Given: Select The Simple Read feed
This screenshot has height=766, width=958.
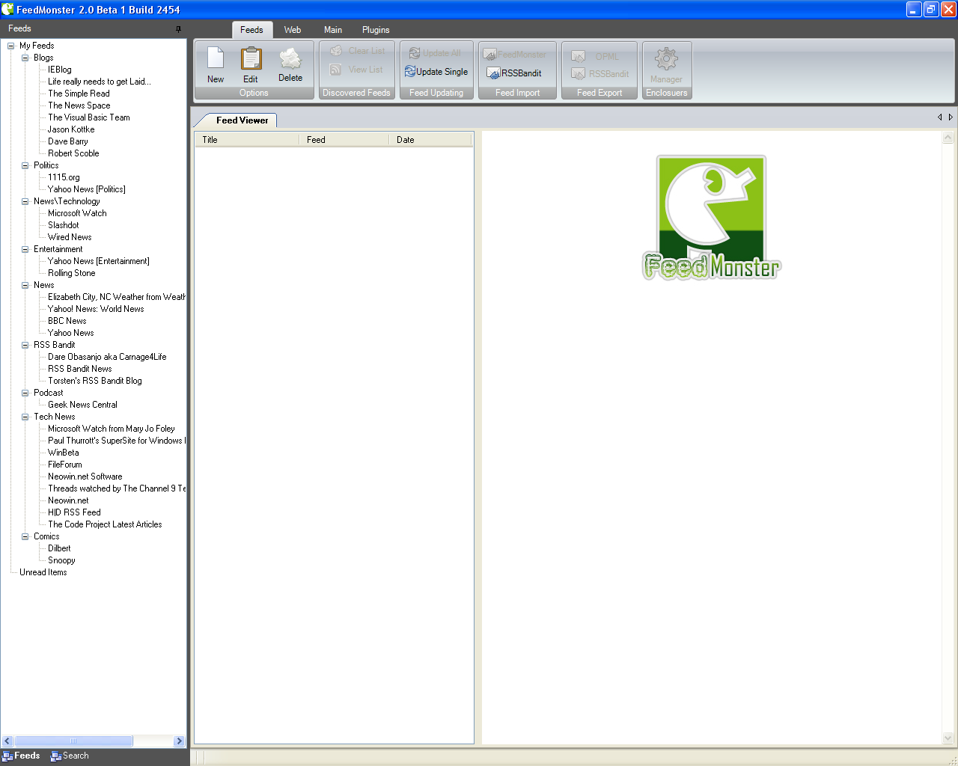Looking at the screenshot, I should (79, 94).
